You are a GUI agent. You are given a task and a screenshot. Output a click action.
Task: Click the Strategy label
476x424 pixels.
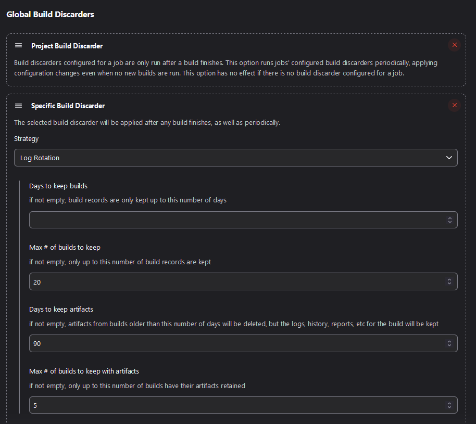26,138
